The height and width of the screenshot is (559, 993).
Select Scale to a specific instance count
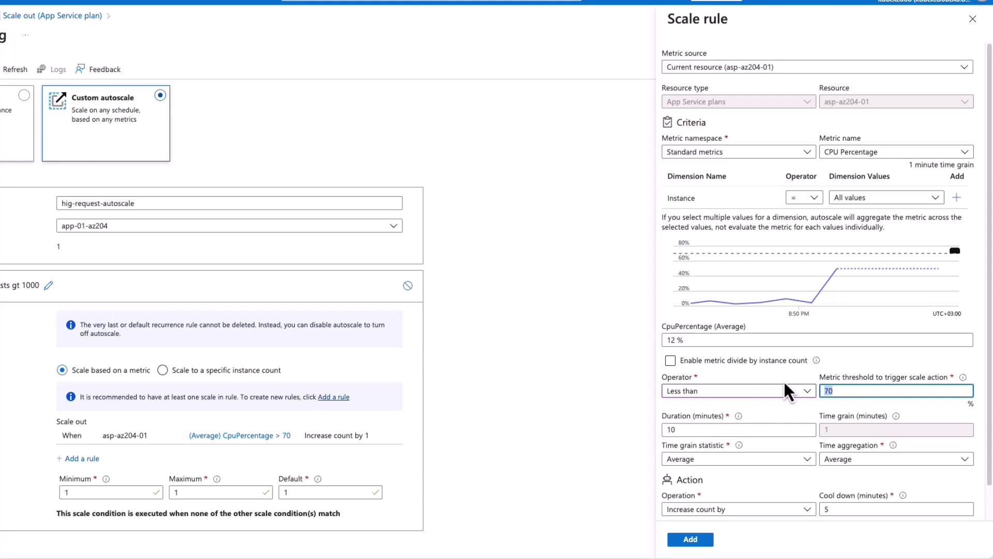click(163, 370)
